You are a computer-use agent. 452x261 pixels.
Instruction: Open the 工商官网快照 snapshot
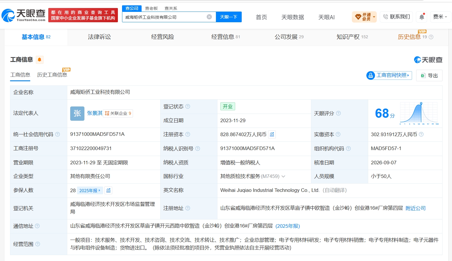[x=389, y=75]
